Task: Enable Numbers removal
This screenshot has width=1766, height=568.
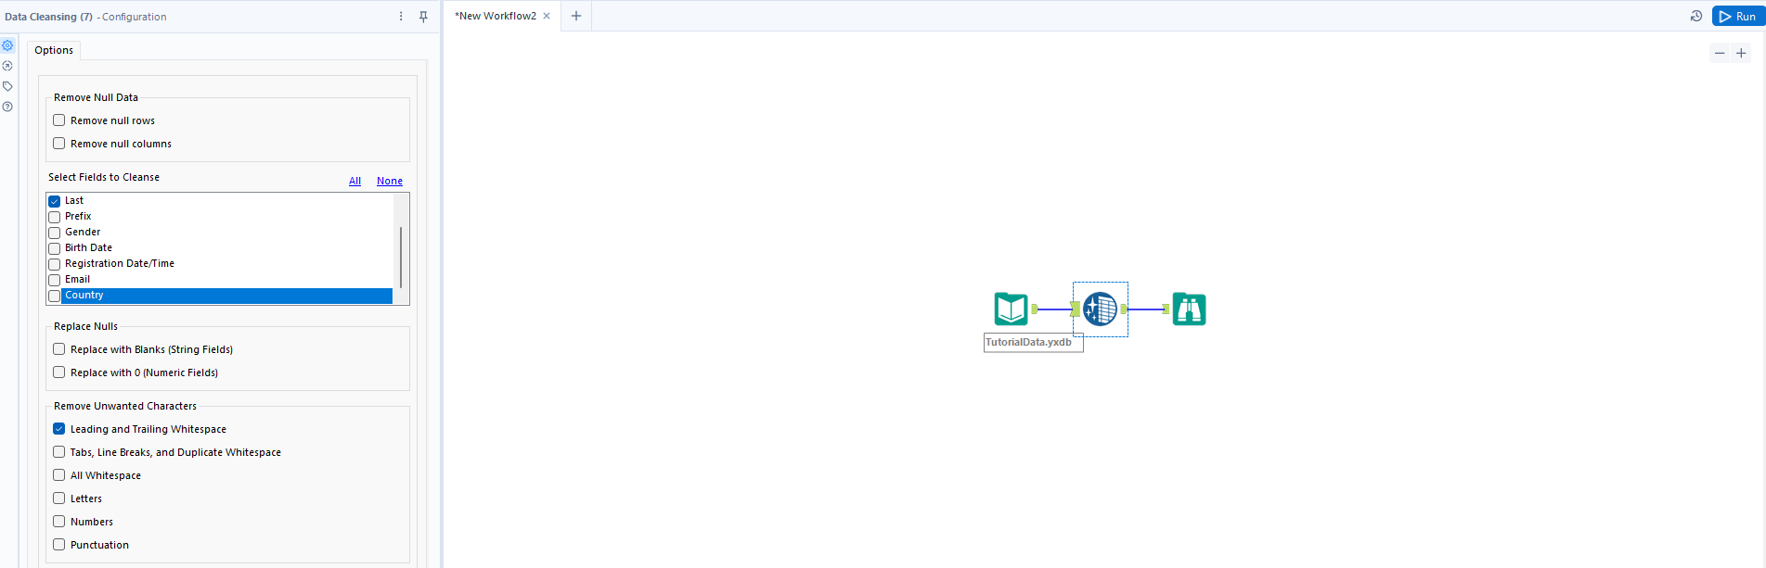Action: 59,522
